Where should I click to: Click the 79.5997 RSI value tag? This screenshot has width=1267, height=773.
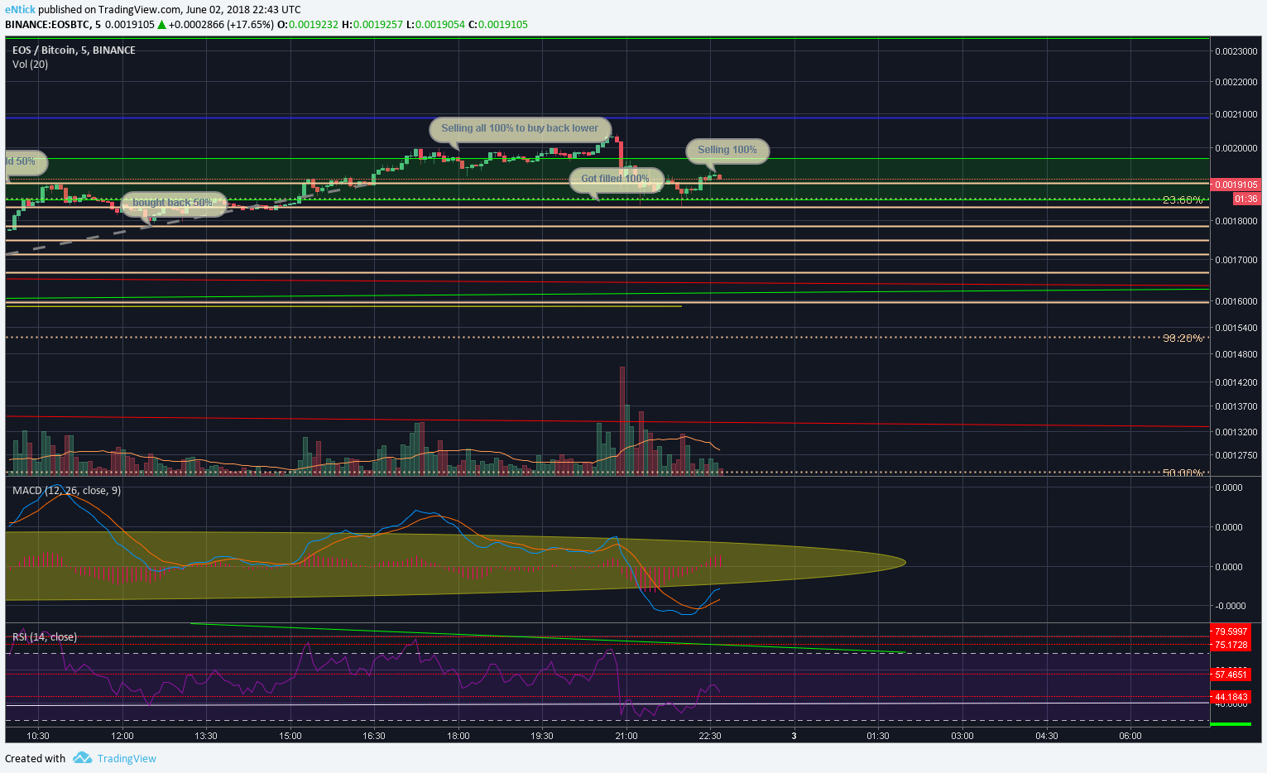pyautogui.click(x=1231, y=631)
